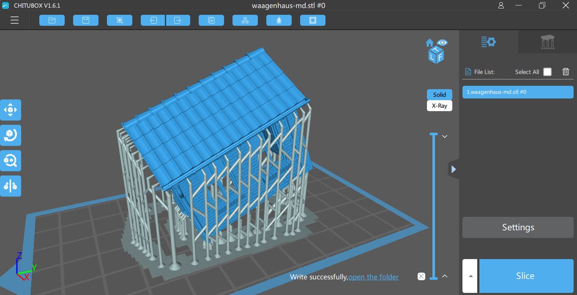This screenshot has width=577, height=295.
Task: Click down chevron atop layer slider
Action: [445, 137]
